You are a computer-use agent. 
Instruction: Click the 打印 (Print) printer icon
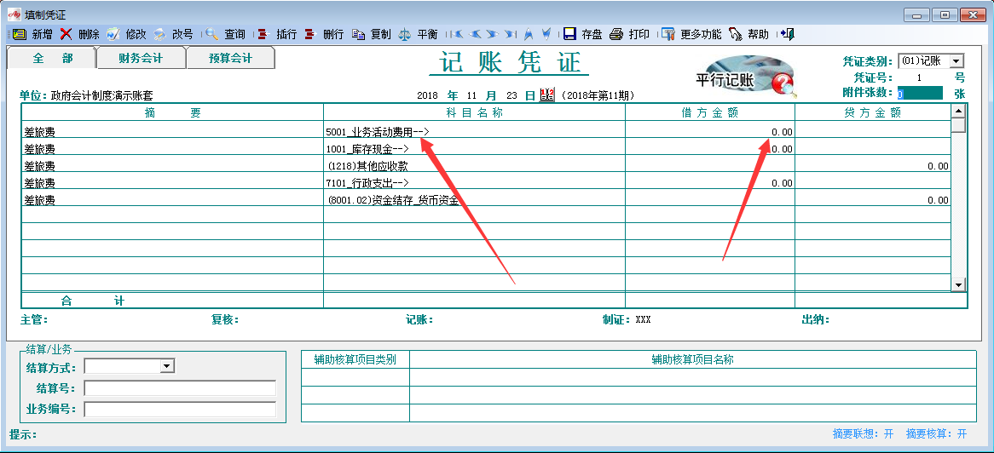pyautogui.click(x=616, y=34)
